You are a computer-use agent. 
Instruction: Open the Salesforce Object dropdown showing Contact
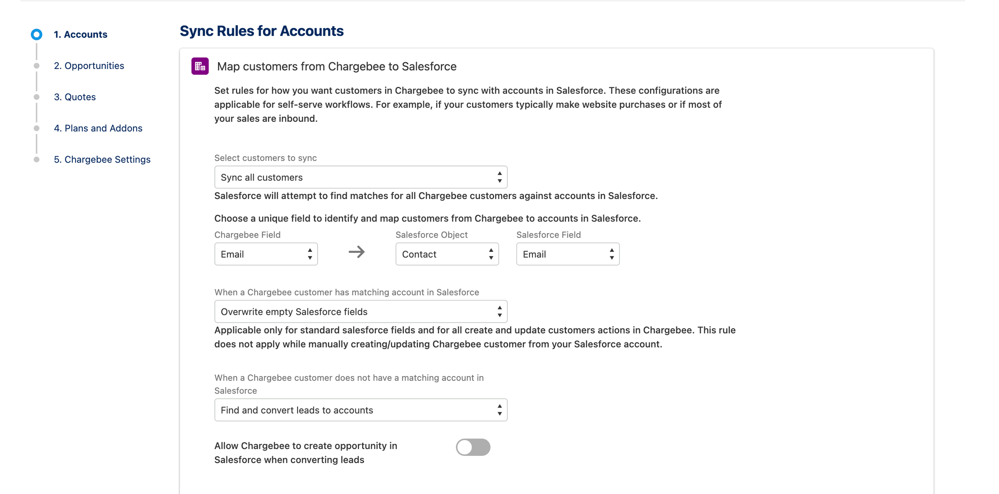[447, 254]
